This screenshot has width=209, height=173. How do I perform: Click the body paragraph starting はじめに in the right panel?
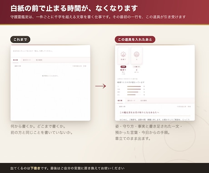pos(154,120)
